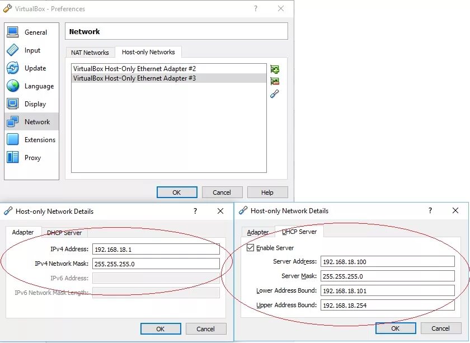The image size is (470, 343).
Task: Click the Lower Address Bound field
Action: [x=388, y=290]
